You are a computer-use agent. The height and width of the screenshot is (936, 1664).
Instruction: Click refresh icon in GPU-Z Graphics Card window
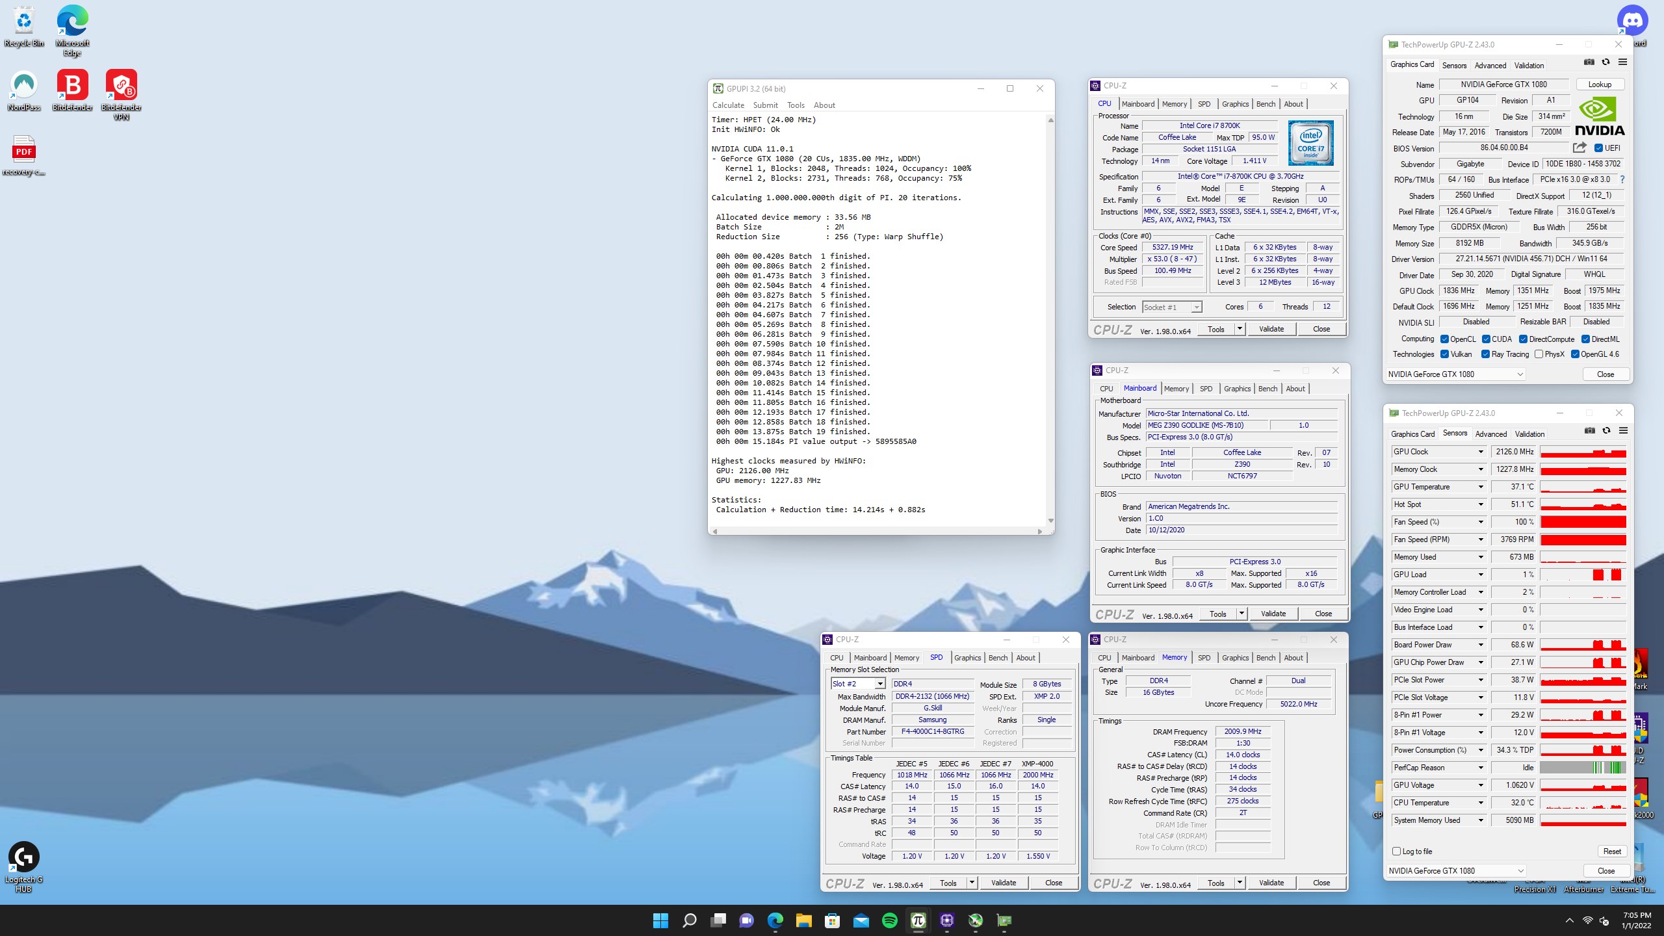click(x=1605, y=62)
